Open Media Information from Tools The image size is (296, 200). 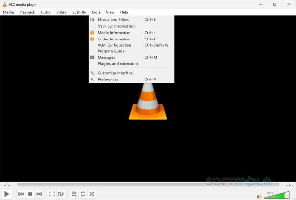131,33
